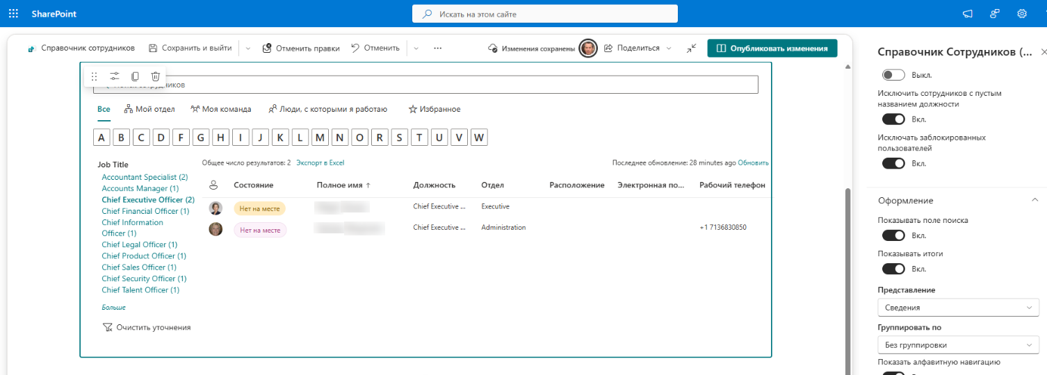This screenshot has width=1047, height=375.
Task: Open Группировать по dropdown
Action: 958,344
